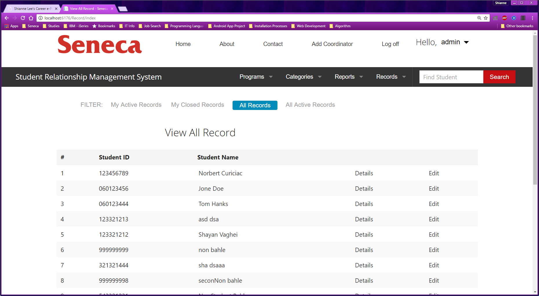Image resolution: width=539 pixels, height=296 pixels.
Task: Expand the Records dropdown menu
Action: [x=391, y=77]
